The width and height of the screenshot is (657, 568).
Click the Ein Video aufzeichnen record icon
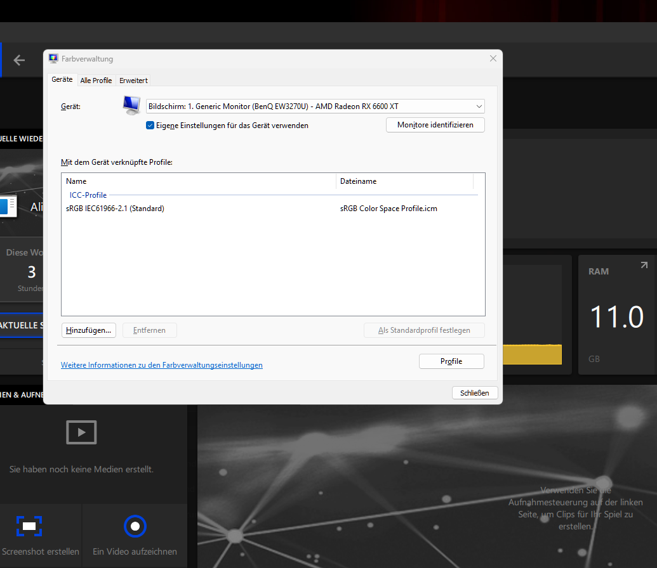point(135,526)
